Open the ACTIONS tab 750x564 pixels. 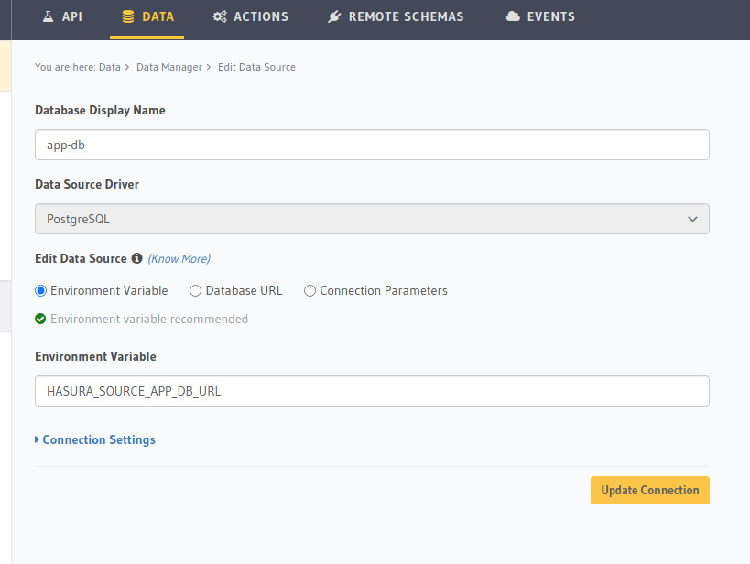tap(251, 17)
